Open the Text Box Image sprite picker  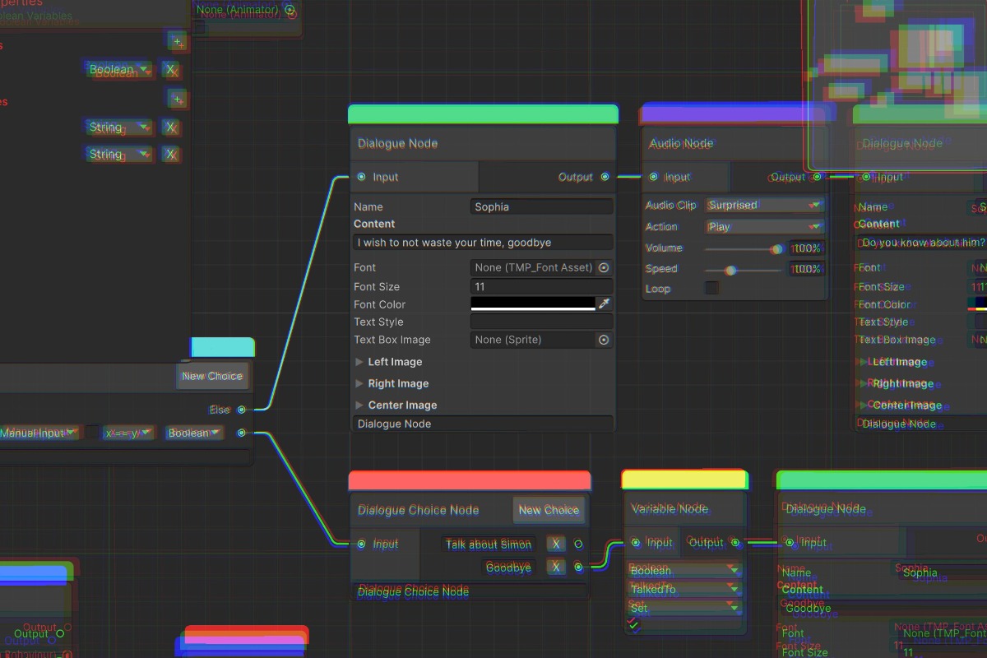click(604, 340)
